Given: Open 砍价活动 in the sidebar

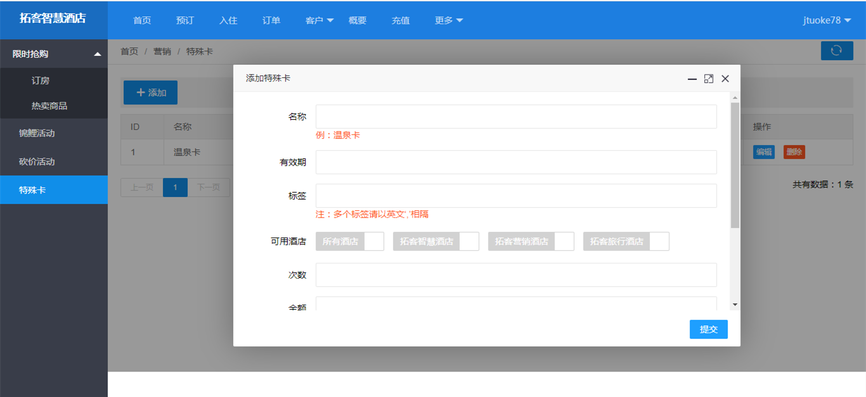Looking at the screenshot, I should [54, 161].
